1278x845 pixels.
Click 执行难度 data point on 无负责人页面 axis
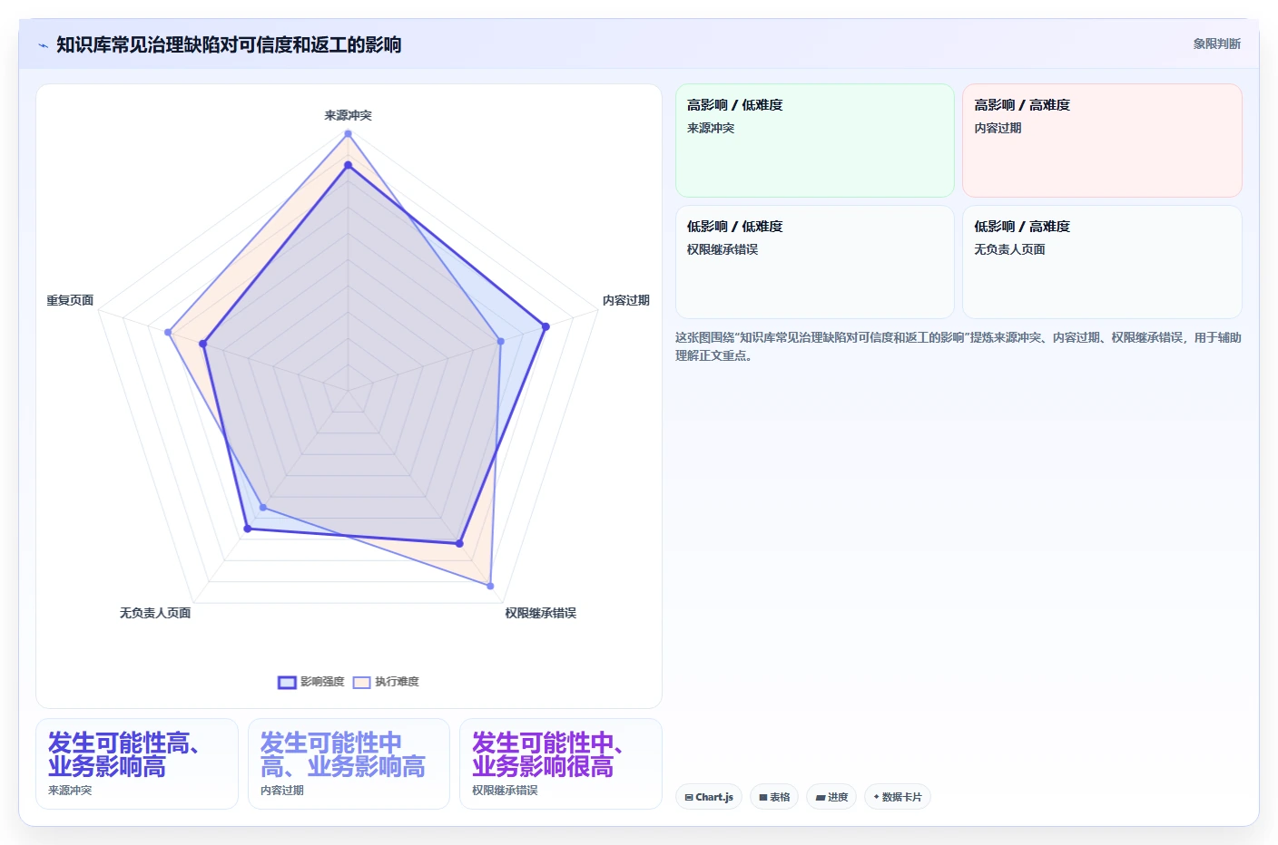(263, 507)
